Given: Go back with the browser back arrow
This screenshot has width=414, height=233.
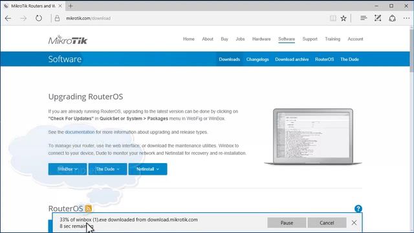Looking at the screenshot, I should tap(8, 18).
